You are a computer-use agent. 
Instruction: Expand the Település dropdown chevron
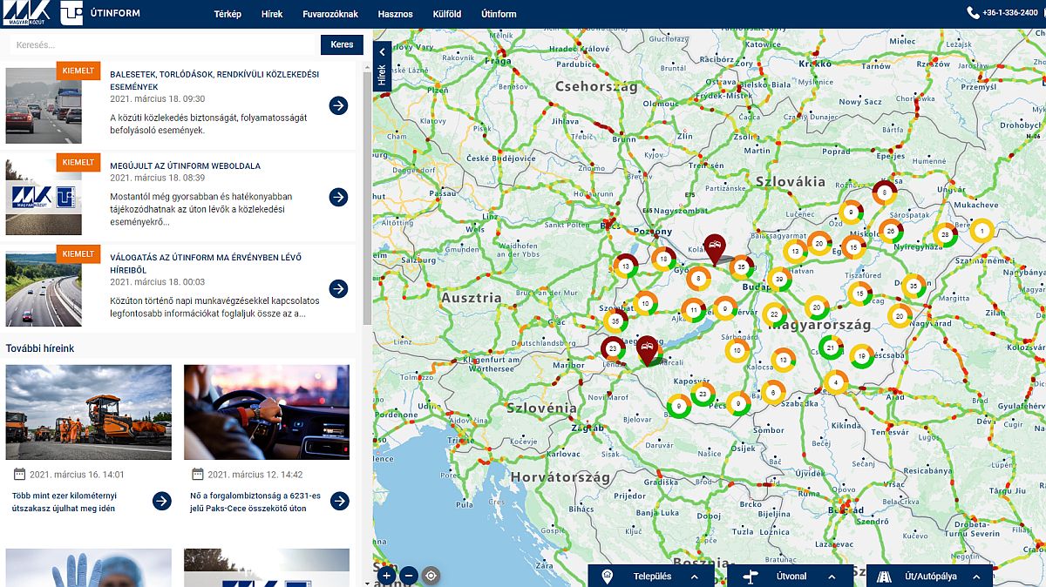tap(694, 576)
